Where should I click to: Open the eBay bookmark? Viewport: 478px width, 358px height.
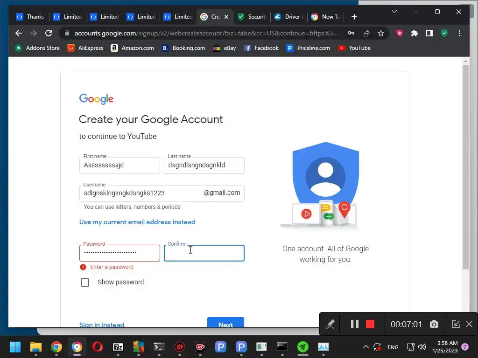click(x=225, y=48)
